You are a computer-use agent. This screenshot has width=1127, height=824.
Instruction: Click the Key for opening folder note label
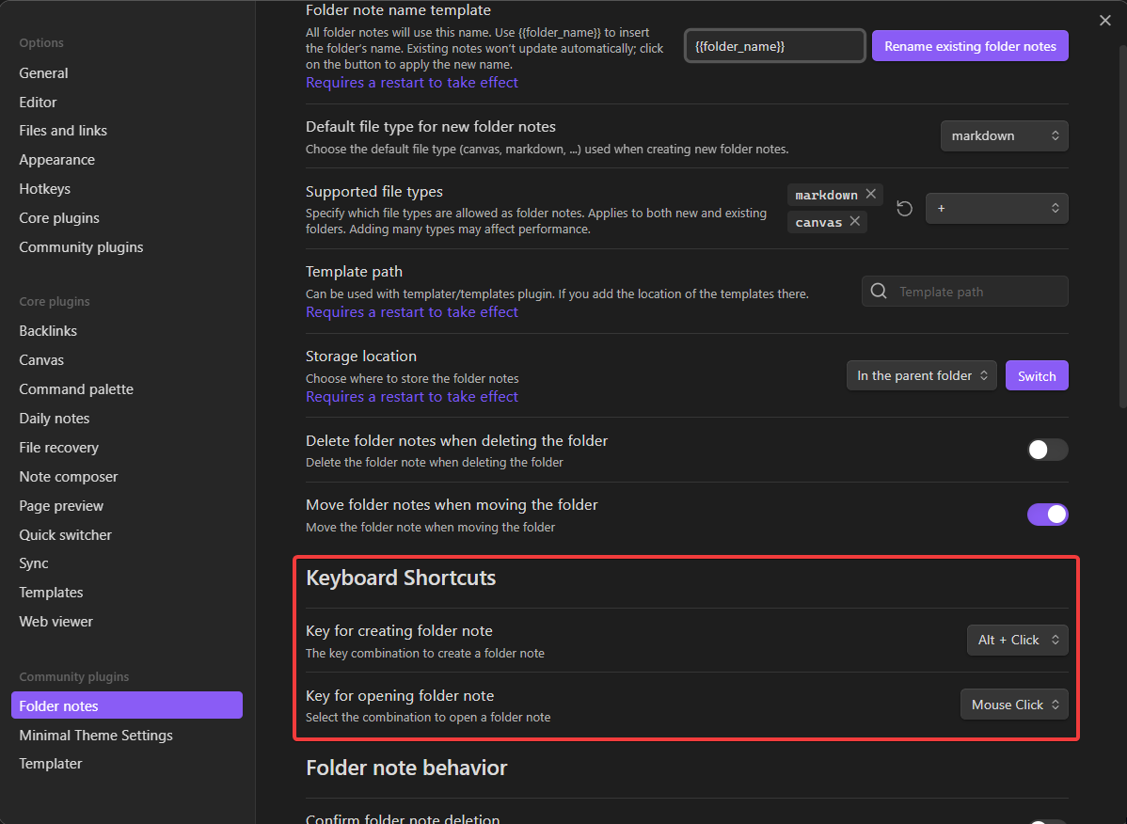(400, 695)
